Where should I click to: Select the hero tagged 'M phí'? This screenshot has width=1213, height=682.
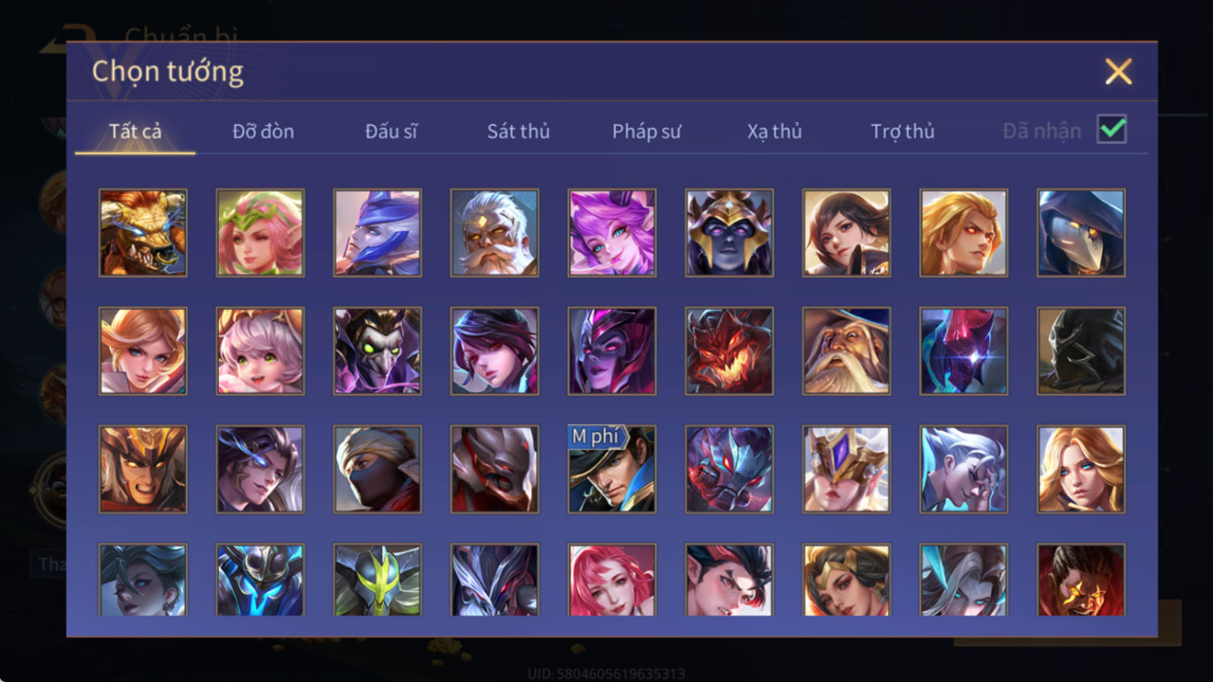coord(612,469)
